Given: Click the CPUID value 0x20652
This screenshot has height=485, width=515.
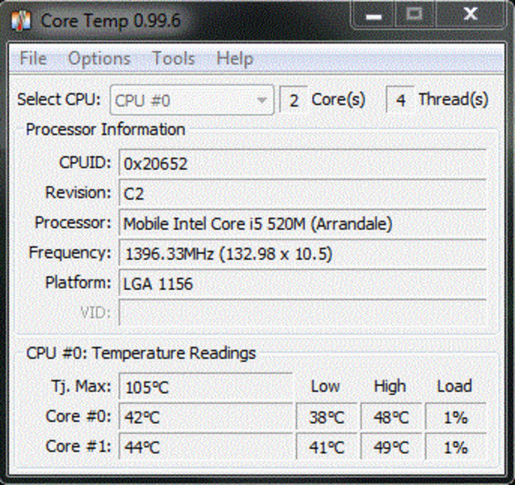Looking at the screenshot, I should 302,162.
